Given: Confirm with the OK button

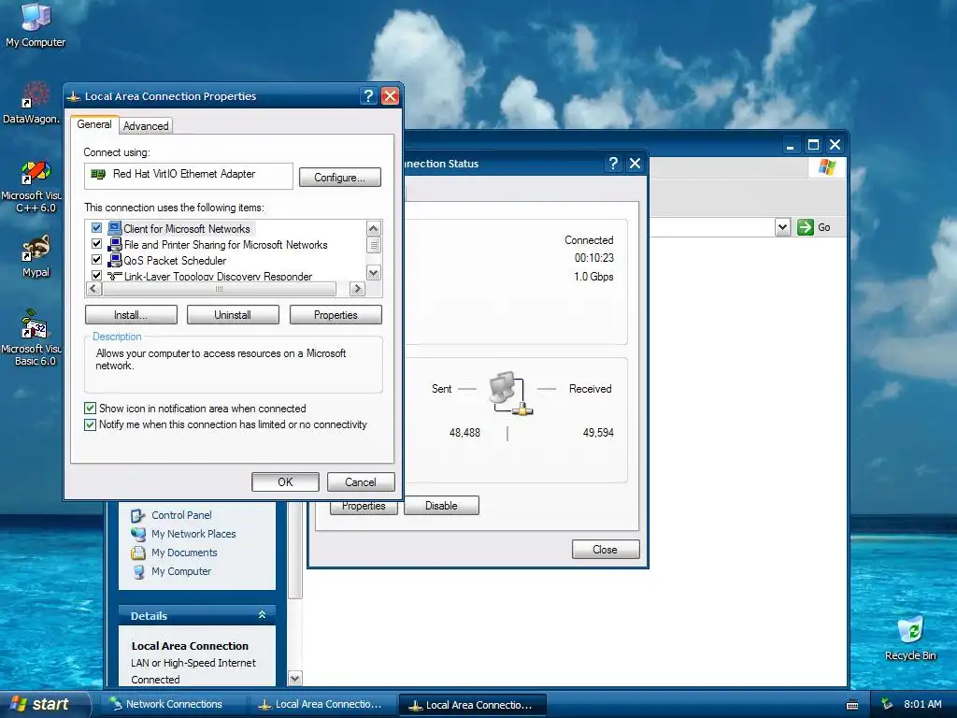Looking at the screenshot, I should click(x=285, y=481).
